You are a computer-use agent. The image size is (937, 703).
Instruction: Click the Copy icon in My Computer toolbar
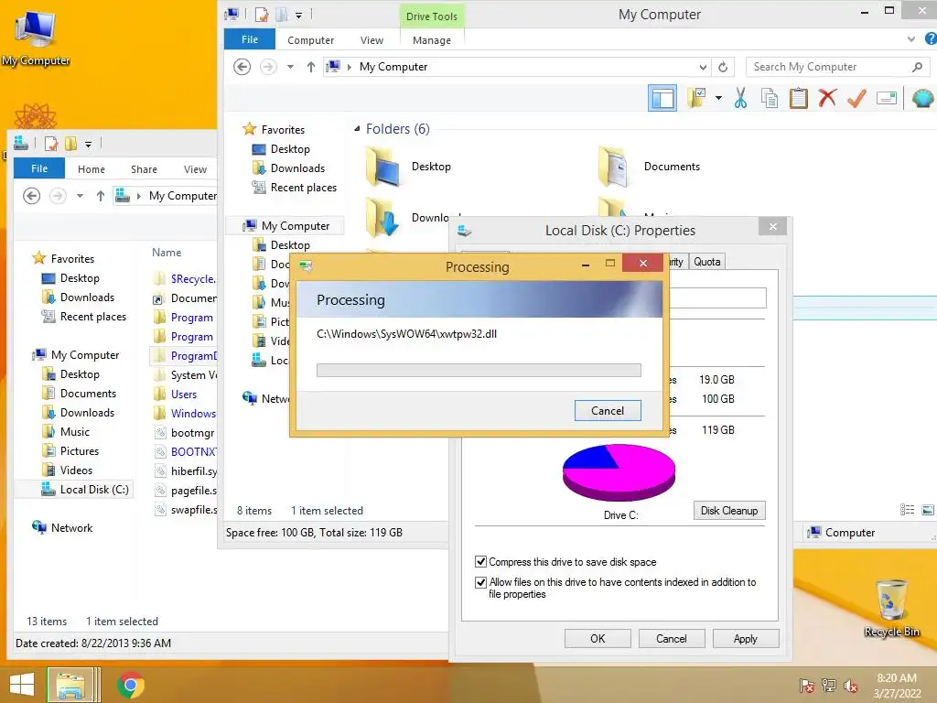coord(769,98)
